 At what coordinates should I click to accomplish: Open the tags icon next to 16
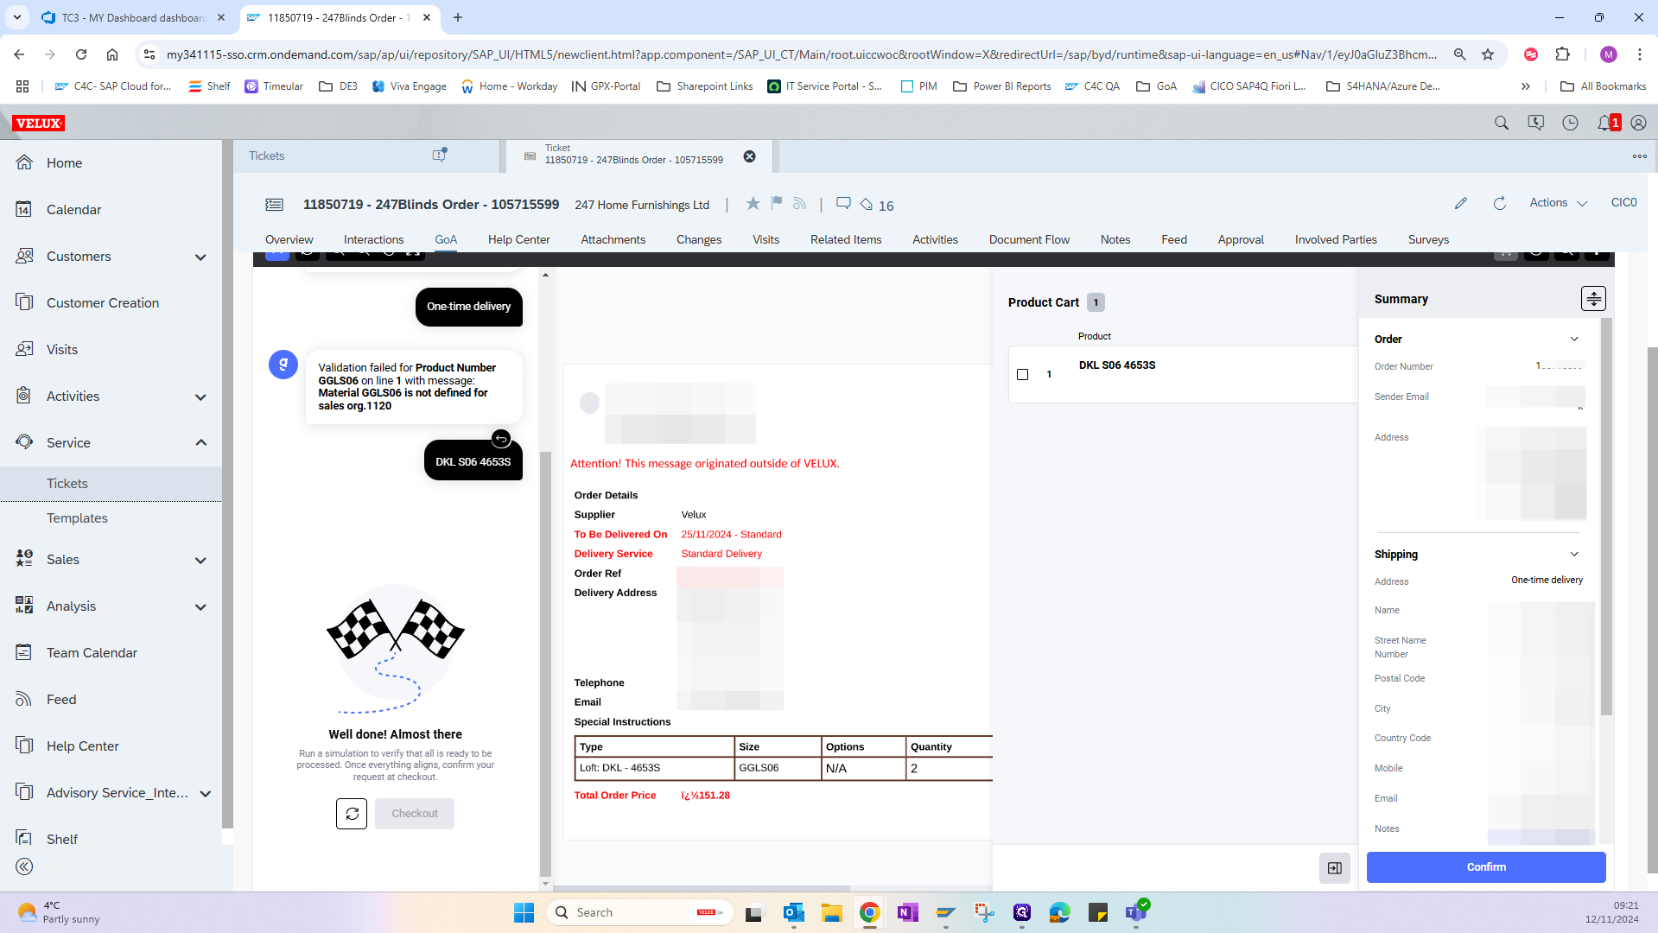[x=867, y=205]
